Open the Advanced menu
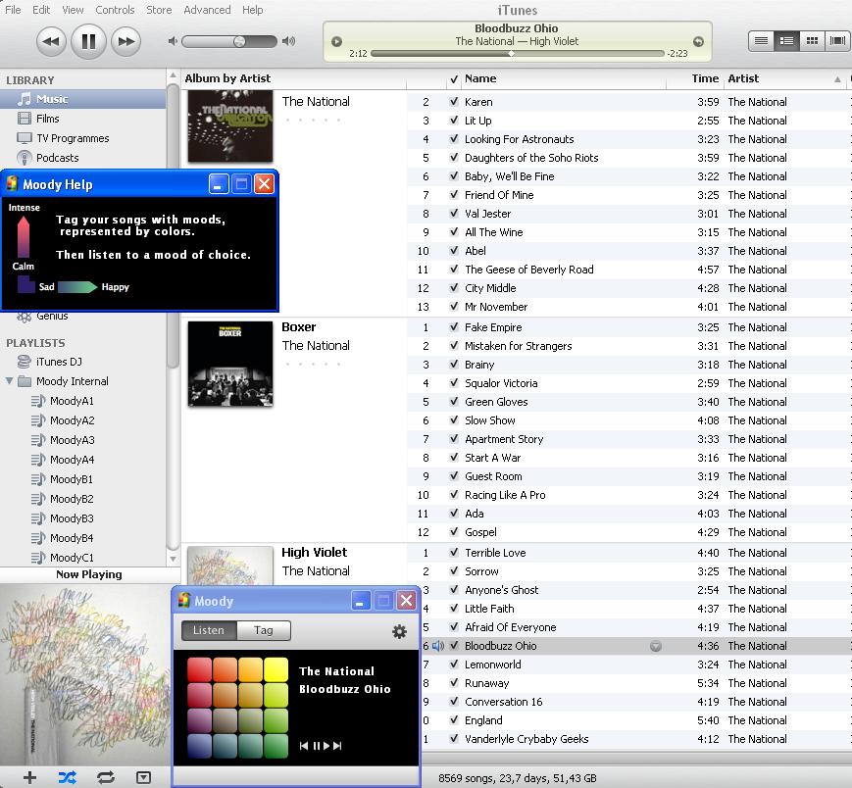Screen dimensions: 852x788 pyautogui.click(x=207, y=10)
